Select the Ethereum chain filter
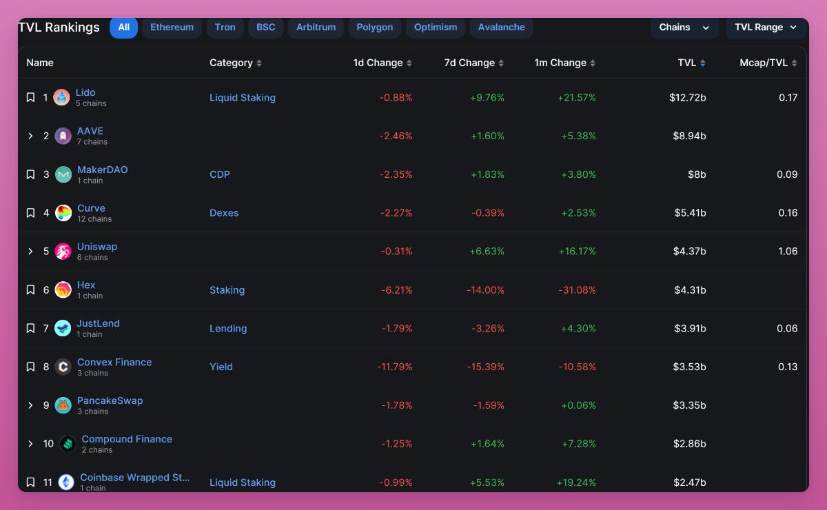 tap(172, 28)
